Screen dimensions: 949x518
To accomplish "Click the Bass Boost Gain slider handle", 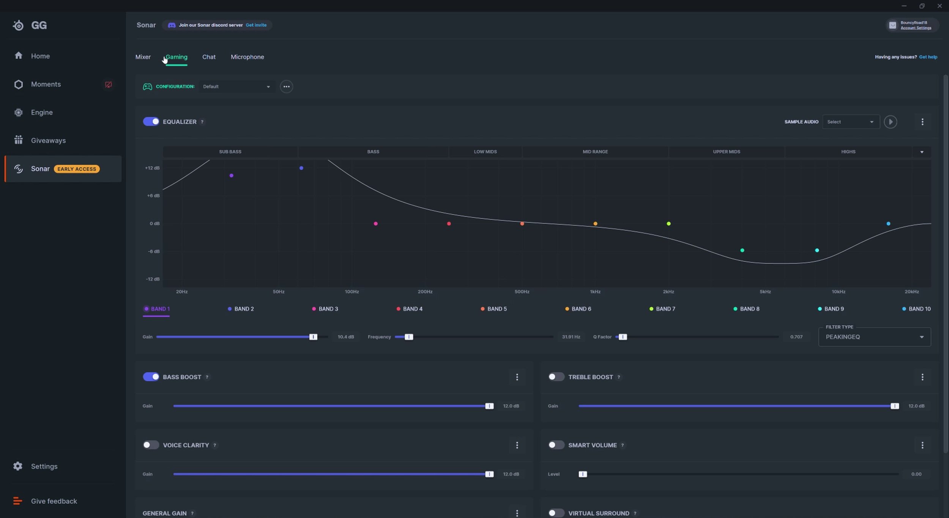I will click(489, 406).
